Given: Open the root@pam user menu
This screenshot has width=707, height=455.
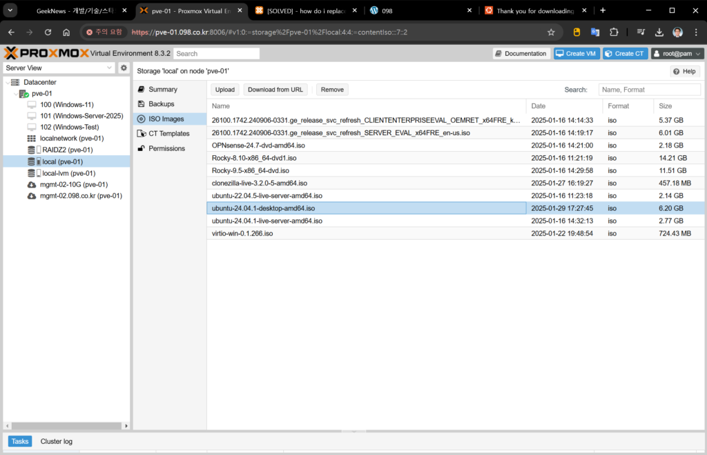Looking at the screenshot, I should click(x=677, y=54).
